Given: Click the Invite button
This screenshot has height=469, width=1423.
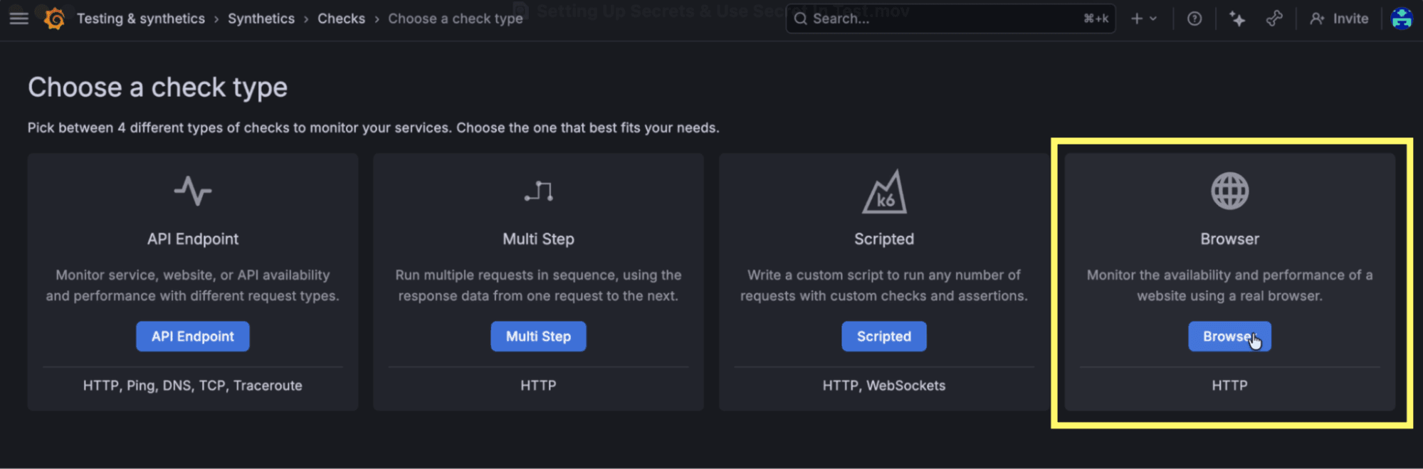Looking at the screenshot, I should 1339,19.
